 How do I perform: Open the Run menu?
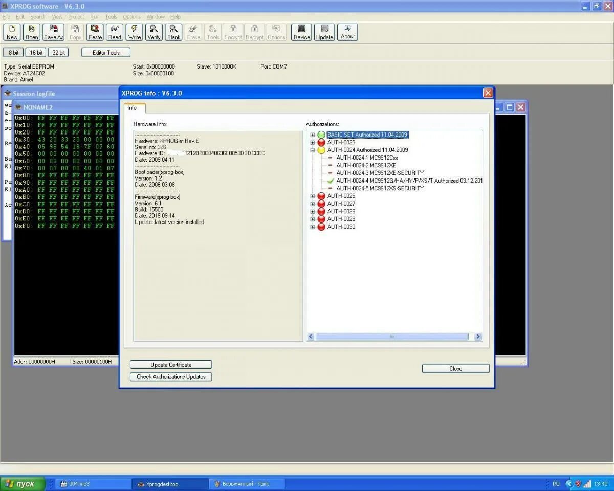click(x=95, y=17)
